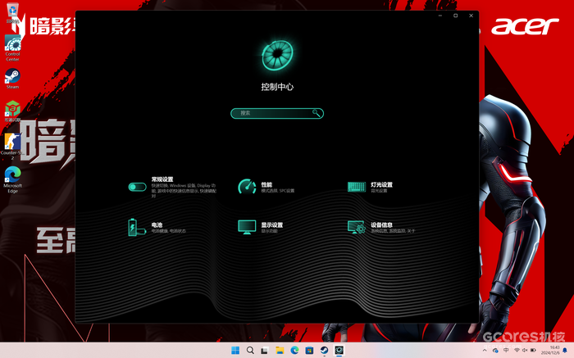Open 常规设置 general settings tile
574x358 pixels.
[172, 187]
